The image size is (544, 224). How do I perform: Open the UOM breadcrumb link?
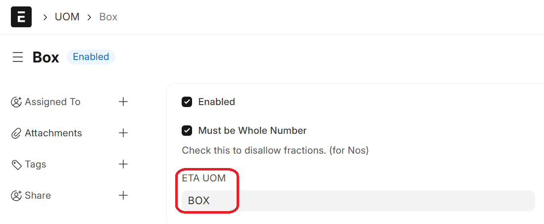[x=67, y=17]
